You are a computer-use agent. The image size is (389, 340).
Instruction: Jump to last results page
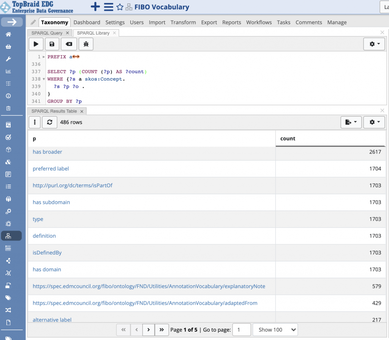point(162,330)
